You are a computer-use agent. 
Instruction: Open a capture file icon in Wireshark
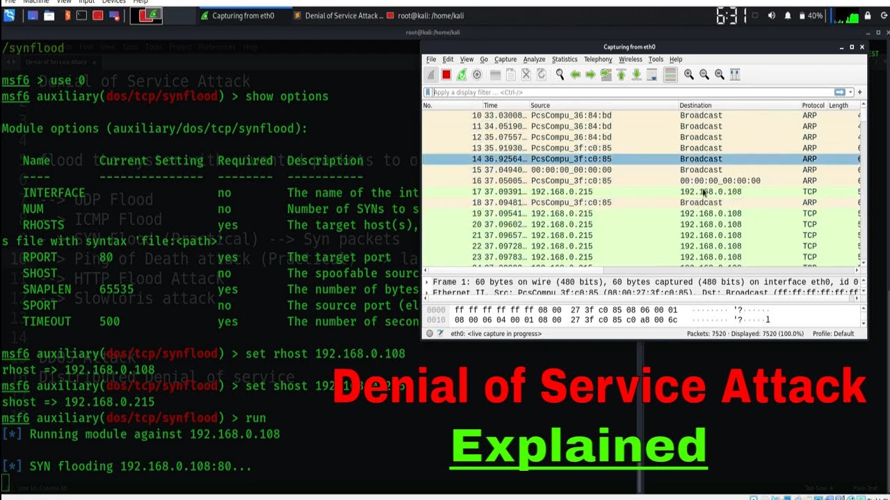(495, 75)
